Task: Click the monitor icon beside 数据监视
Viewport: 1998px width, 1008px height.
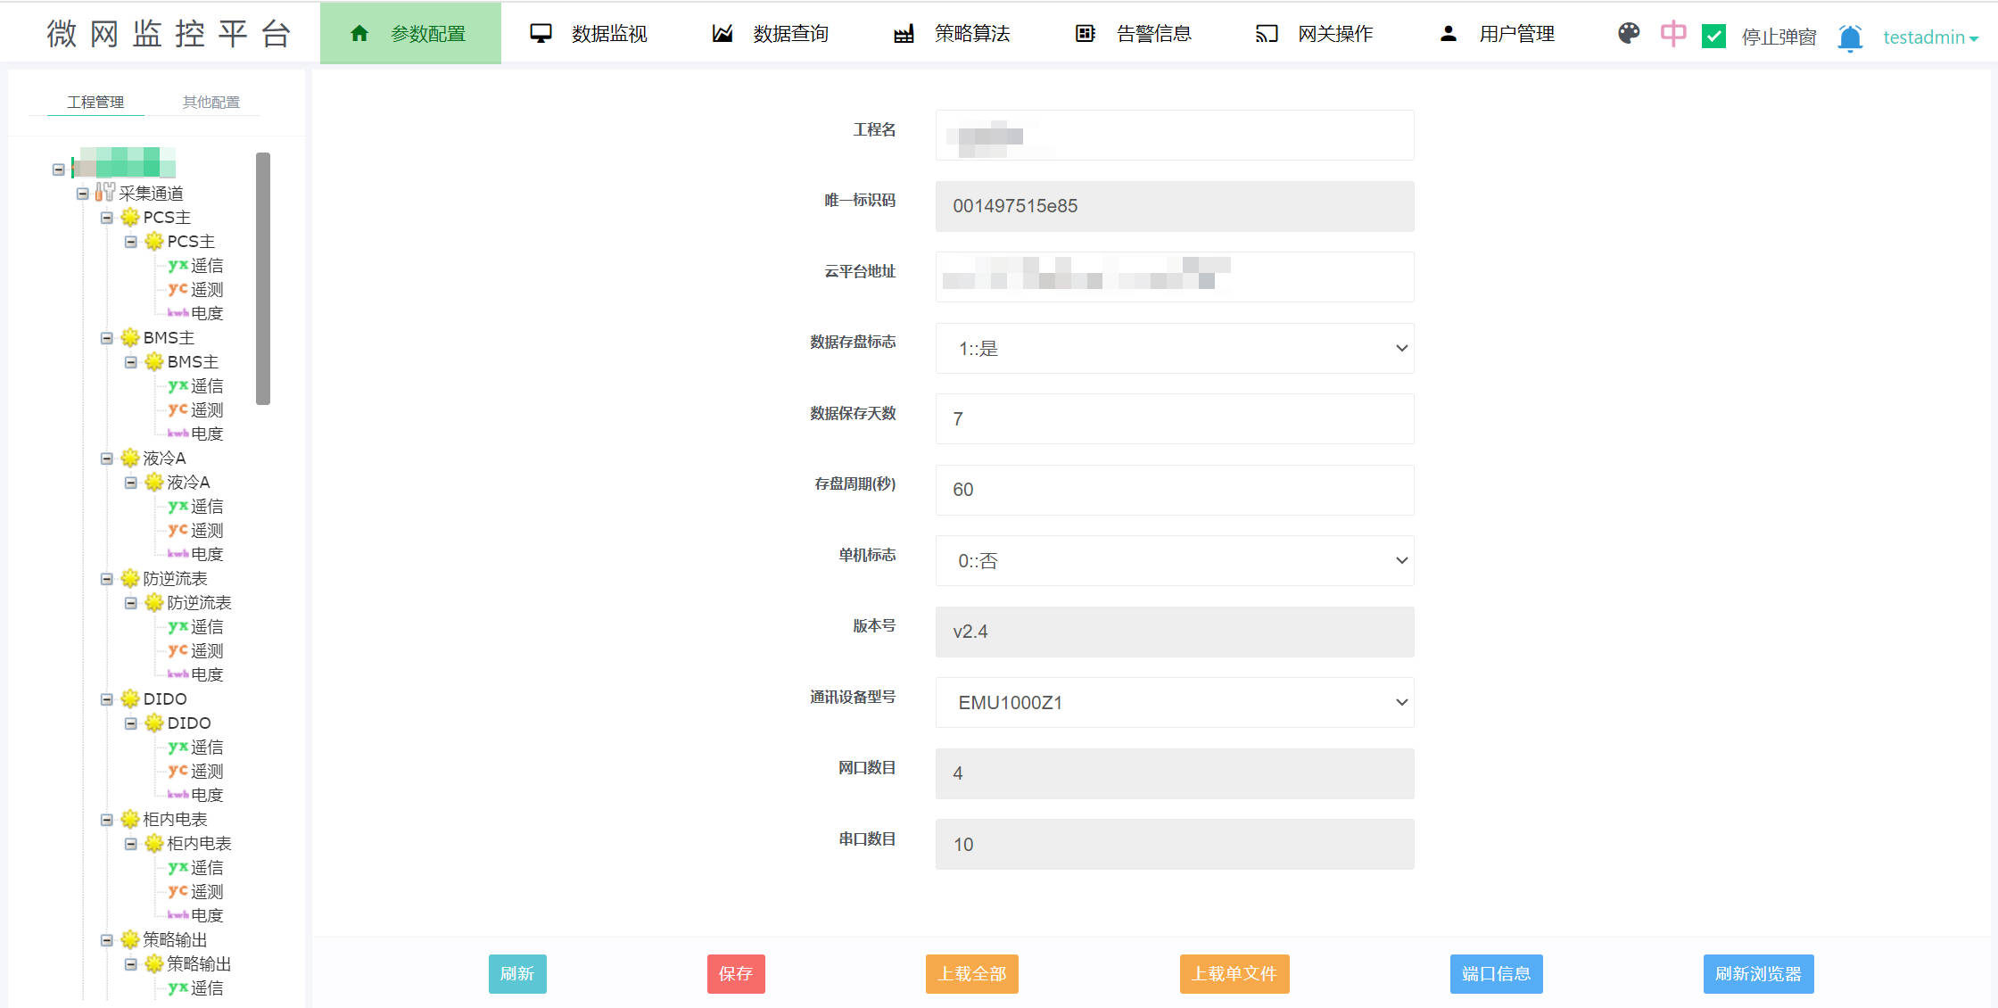Action: point(541,34)
